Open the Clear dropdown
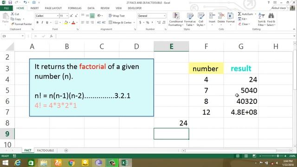This screenshot has width=297, height=167. [x=244, y=24]
